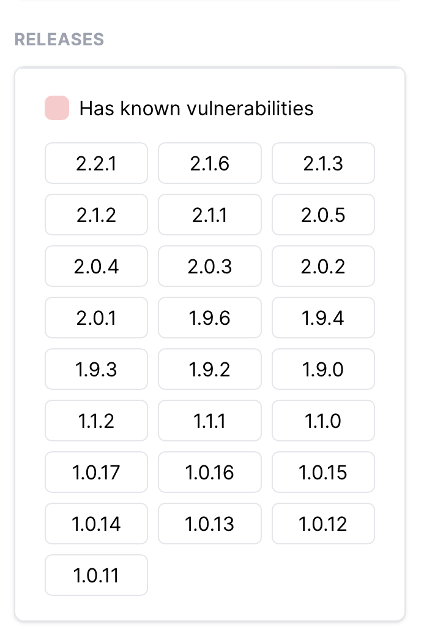Select the oldest release 1.0.11
Screen dimensions: 435x629
click(x=96, y=576)
